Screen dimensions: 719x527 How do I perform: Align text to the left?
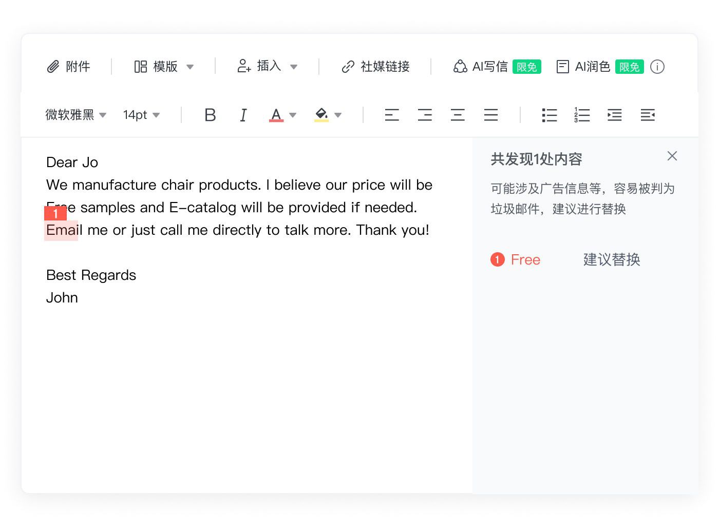click(392, 115)
